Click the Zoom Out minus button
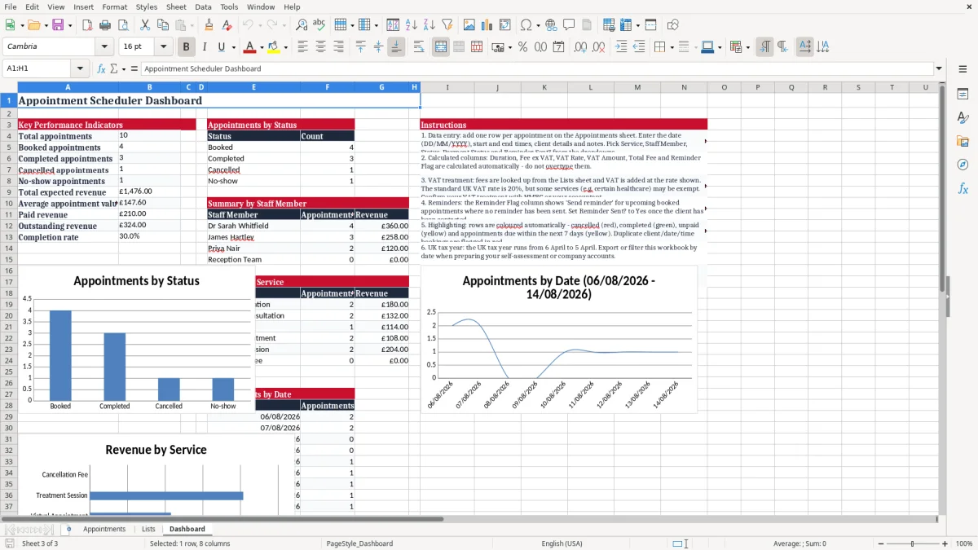Screen dimensions: 978x550 pos(881,543)
